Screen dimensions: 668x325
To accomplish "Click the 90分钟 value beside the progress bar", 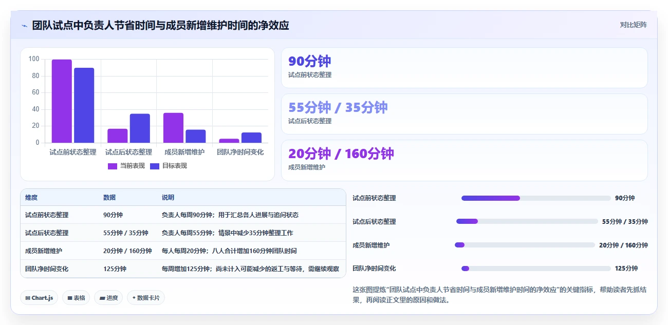I will (625, 198).
